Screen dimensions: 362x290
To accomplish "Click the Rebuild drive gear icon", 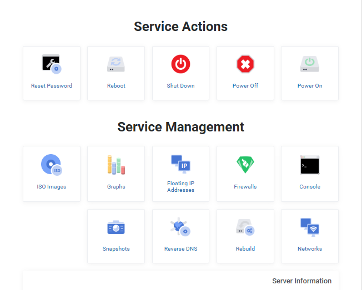I will click(x=245, y=228).
